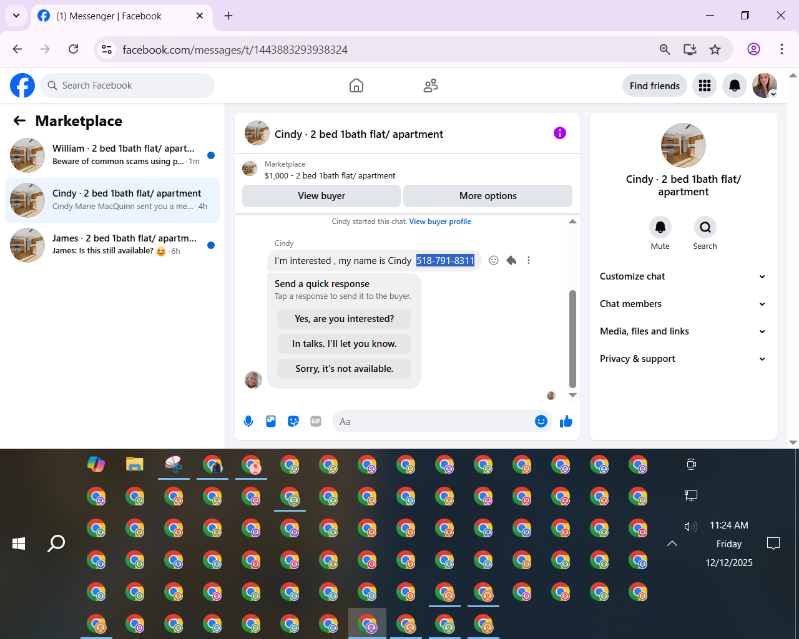Click chat scrollbar down arrow
Screen dimensions: 799x639
point(572,395)
